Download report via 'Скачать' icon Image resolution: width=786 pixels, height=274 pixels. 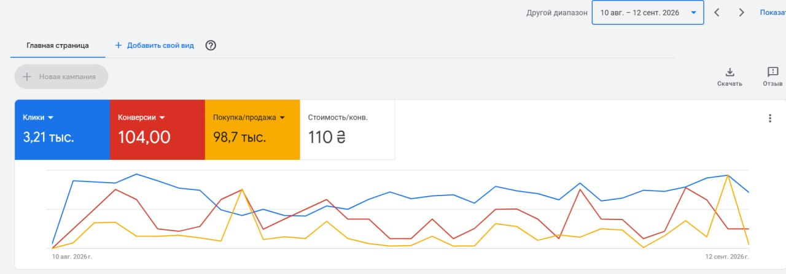[730, 77]
